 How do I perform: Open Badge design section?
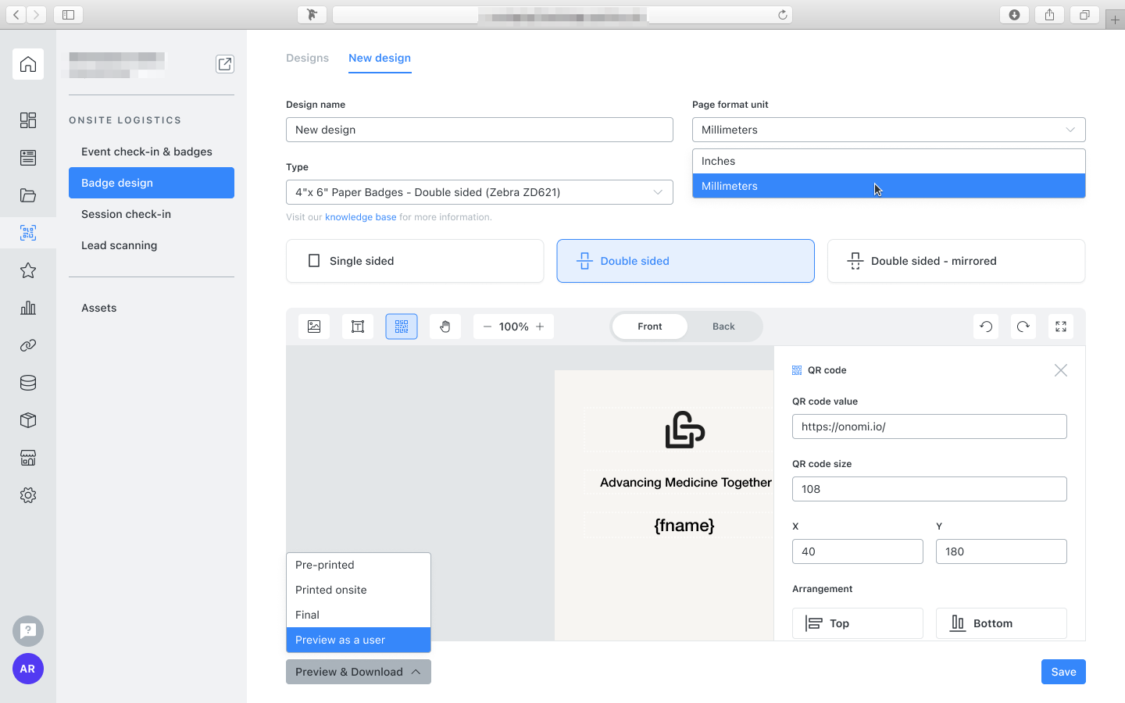[x=152, y=183]
